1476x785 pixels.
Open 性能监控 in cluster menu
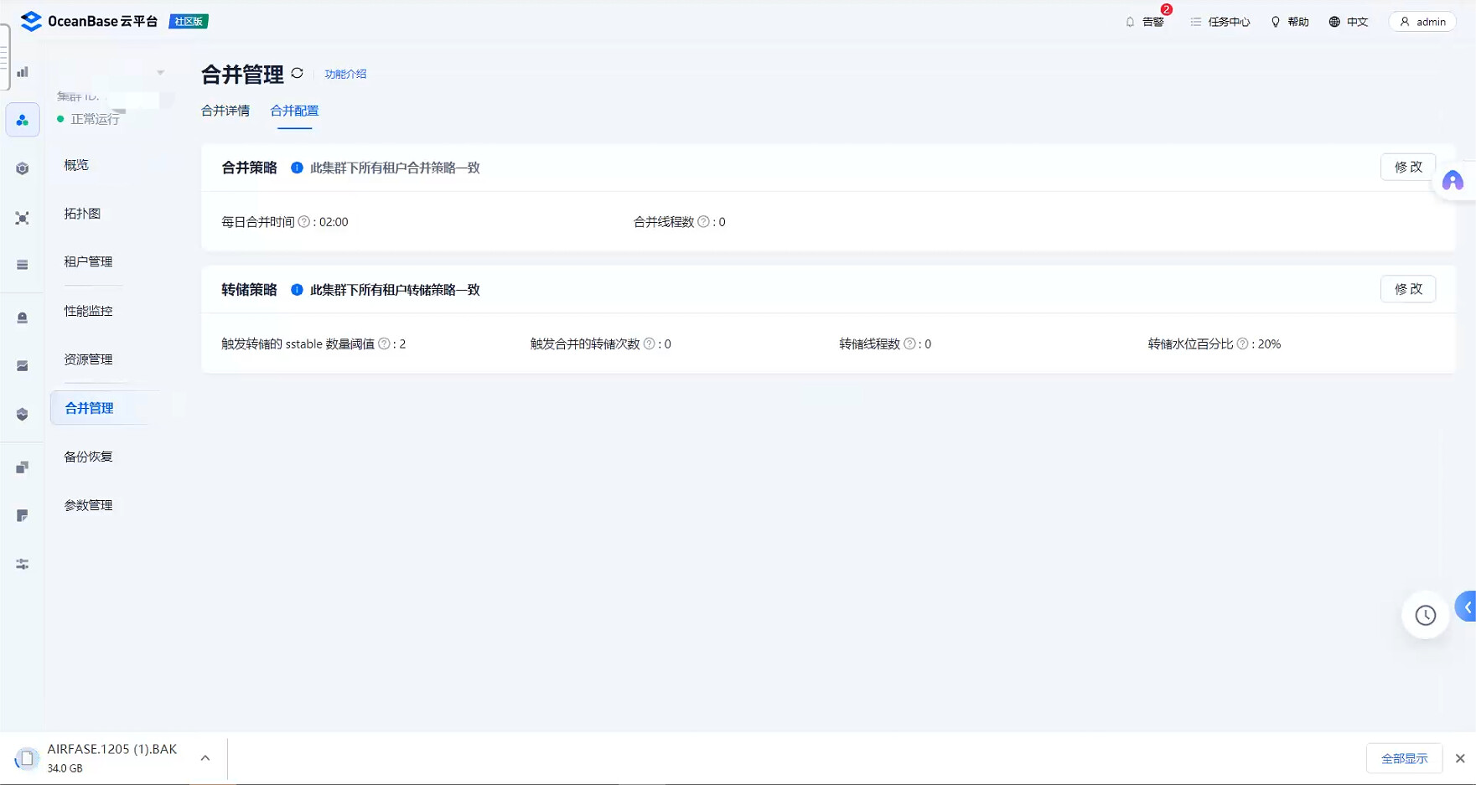point(88,311)
